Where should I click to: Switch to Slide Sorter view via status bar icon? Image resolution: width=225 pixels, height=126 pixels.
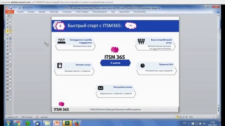click(181, 117)
